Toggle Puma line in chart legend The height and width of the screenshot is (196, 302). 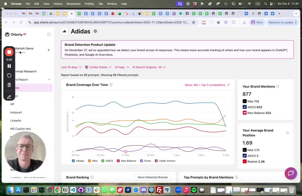coord(146,161)
